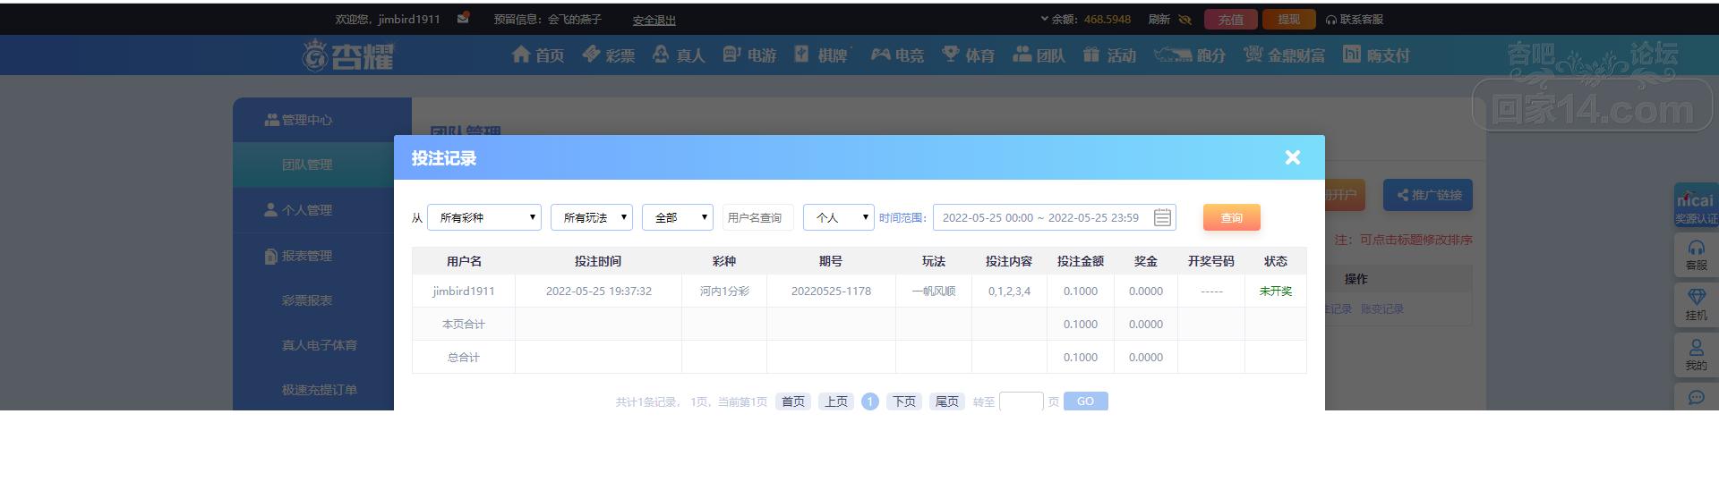Select 管理中心 in the left sidebar
1719x490 pixels.
point(306,120)
